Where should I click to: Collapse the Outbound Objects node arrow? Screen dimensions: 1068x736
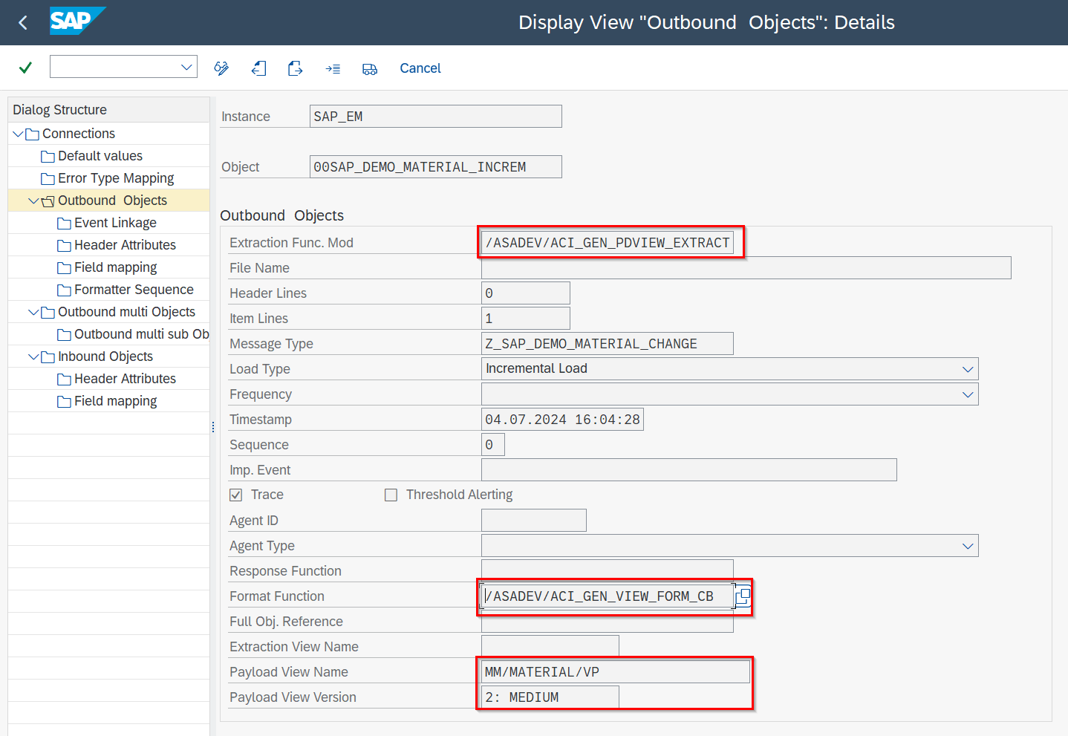coord(33,201)
